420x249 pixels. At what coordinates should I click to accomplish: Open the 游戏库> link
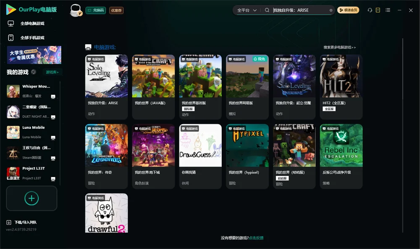(52, 72)
